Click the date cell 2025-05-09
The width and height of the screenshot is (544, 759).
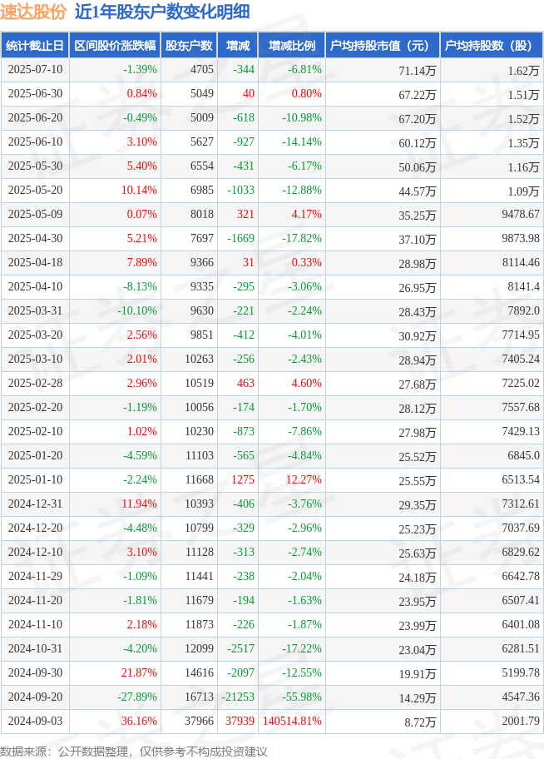click(x=35, y=214)
